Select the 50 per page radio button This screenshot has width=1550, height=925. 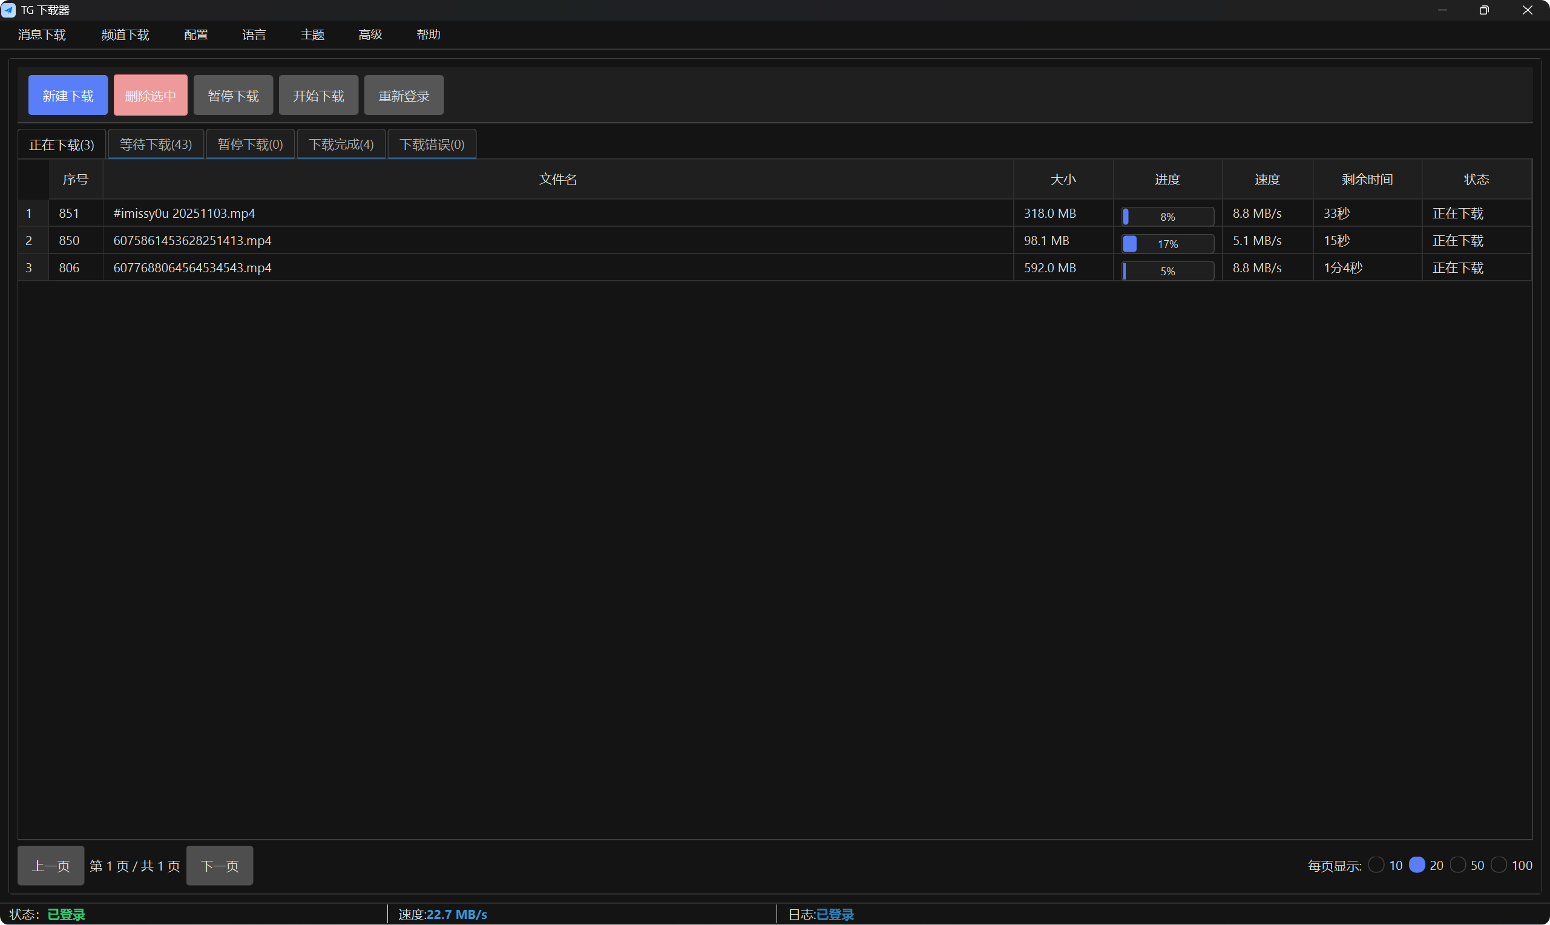point(1458,865)
